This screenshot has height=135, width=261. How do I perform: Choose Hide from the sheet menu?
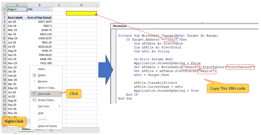41,113
